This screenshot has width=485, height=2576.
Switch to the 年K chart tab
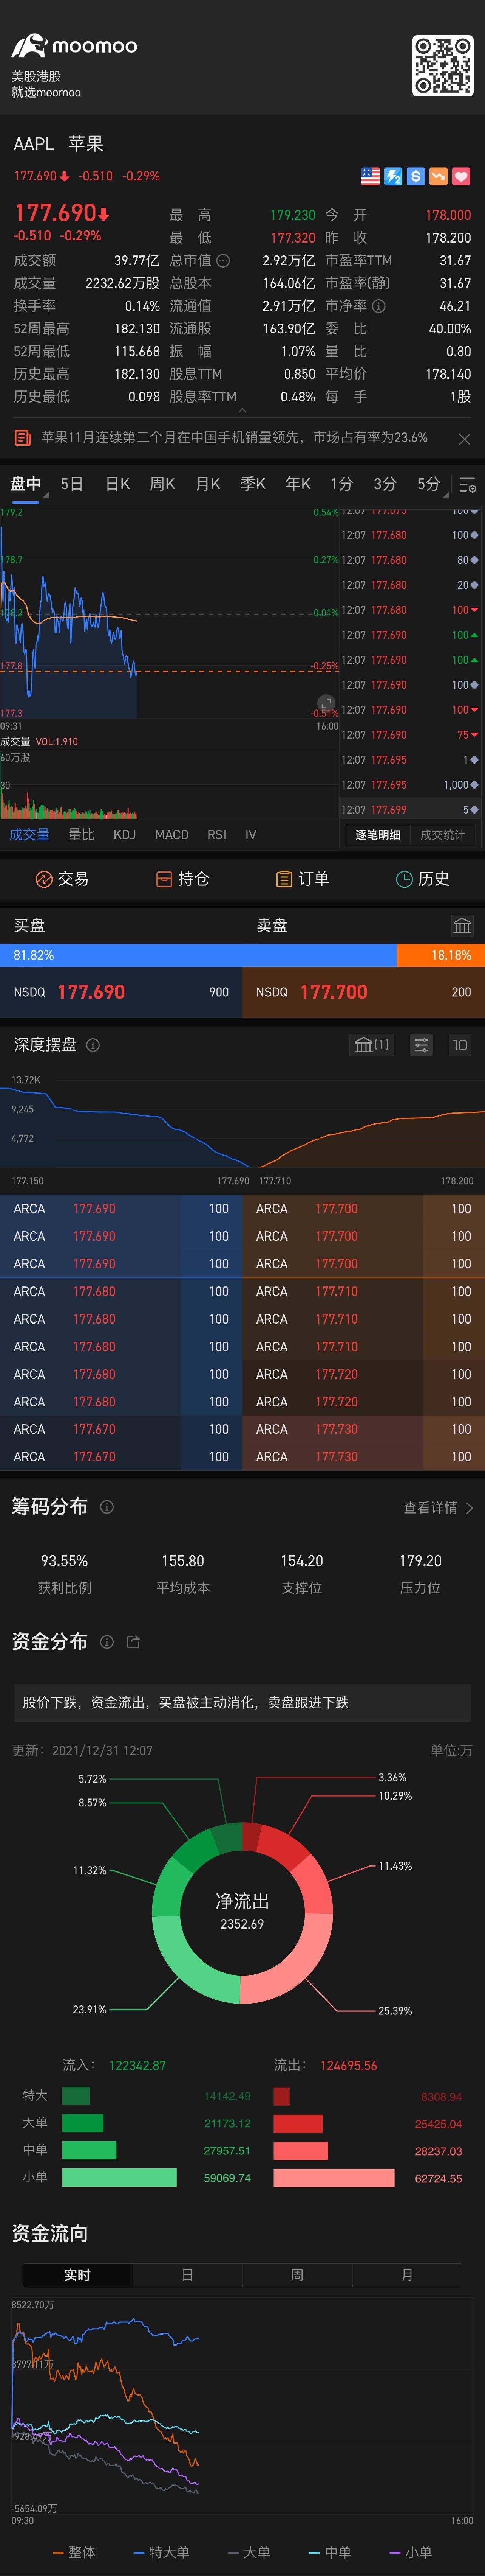[x=298, y=484]
